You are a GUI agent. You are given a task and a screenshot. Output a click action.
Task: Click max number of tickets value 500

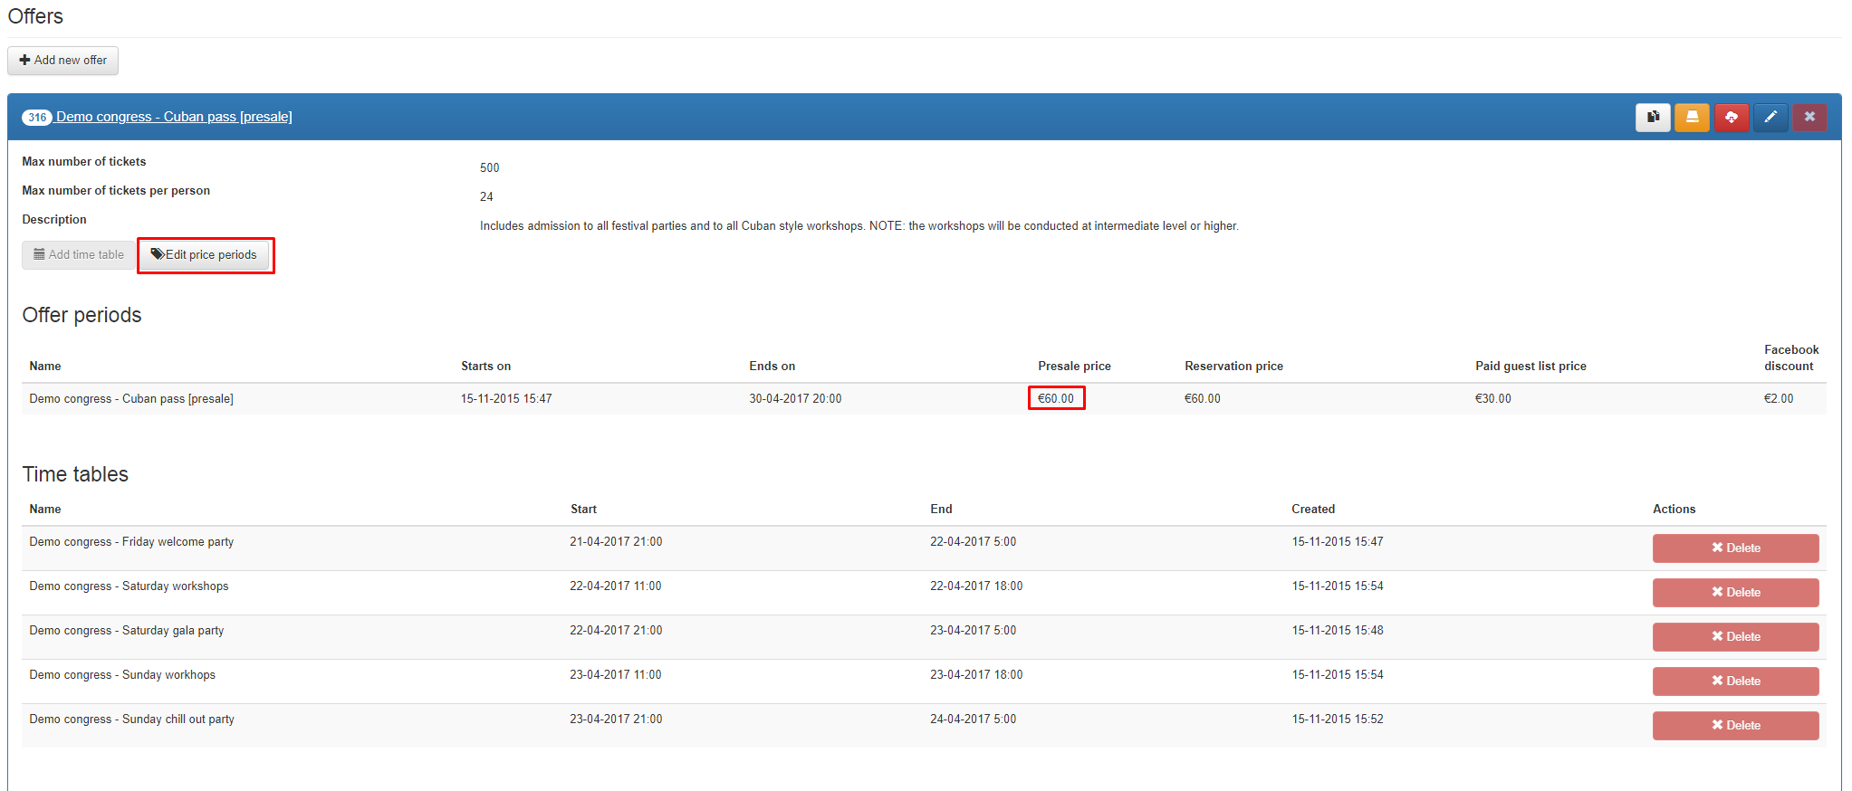(490, 167)
